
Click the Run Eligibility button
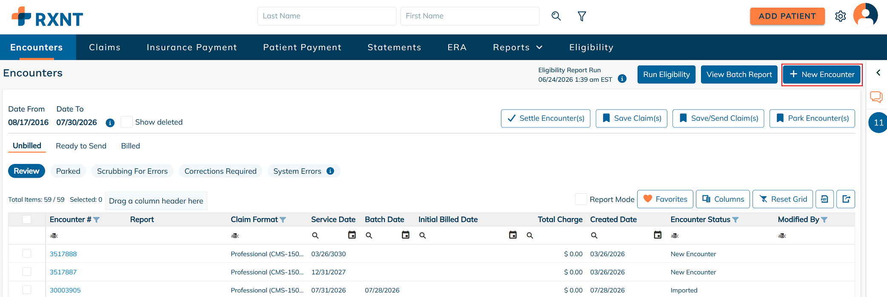click(x=666, y=74)
